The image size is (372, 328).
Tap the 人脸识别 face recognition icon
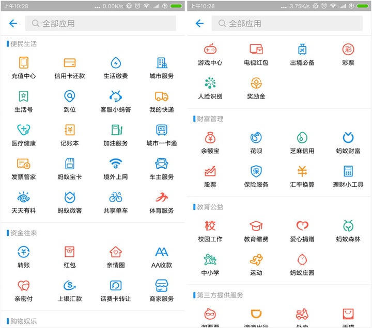[x=210, y=83]
